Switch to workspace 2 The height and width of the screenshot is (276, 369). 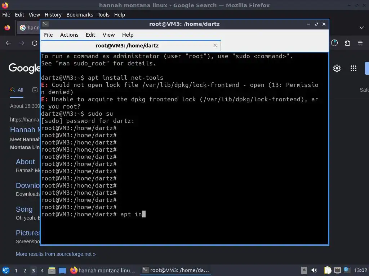(x=25, y=271)
